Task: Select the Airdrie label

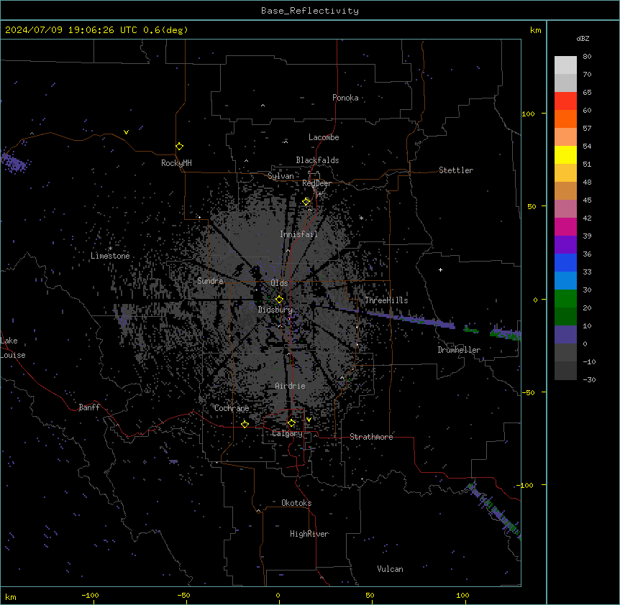Action: pos(291,386)
